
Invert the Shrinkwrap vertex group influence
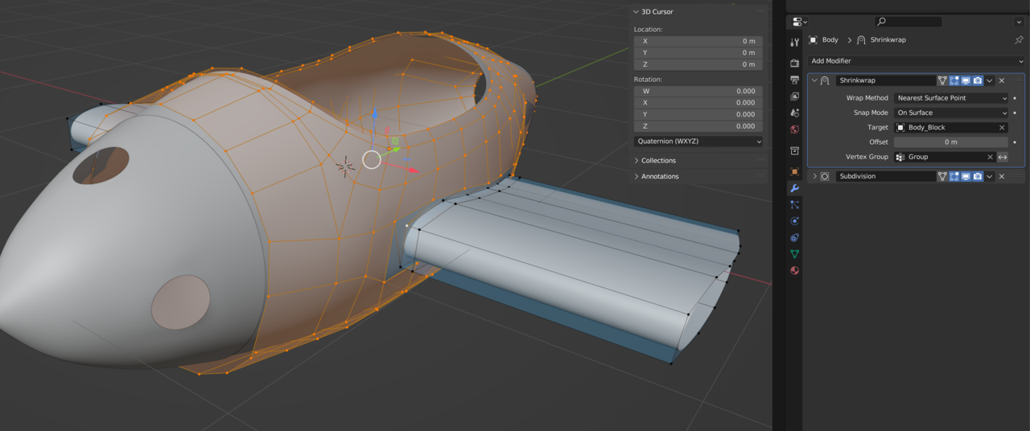1003,157
